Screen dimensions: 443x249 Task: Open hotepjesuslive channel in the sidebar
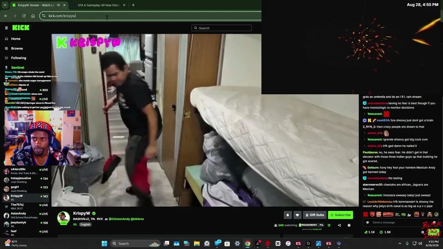[26, 180]
